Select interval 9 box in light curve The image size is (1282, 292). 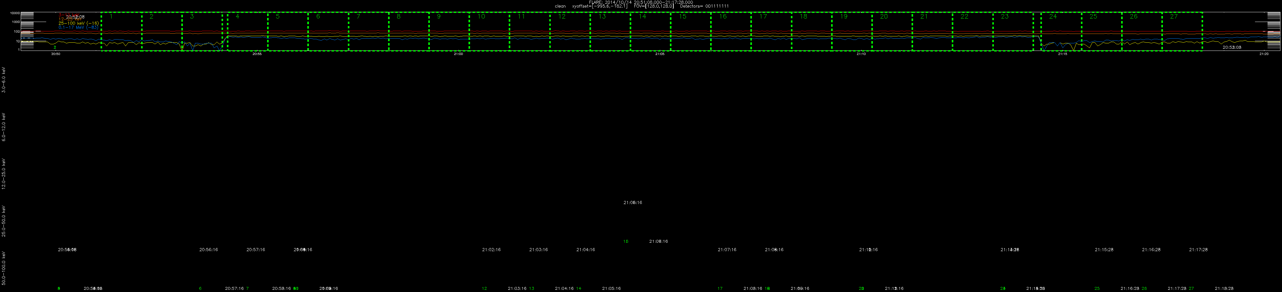pos(449,31)
